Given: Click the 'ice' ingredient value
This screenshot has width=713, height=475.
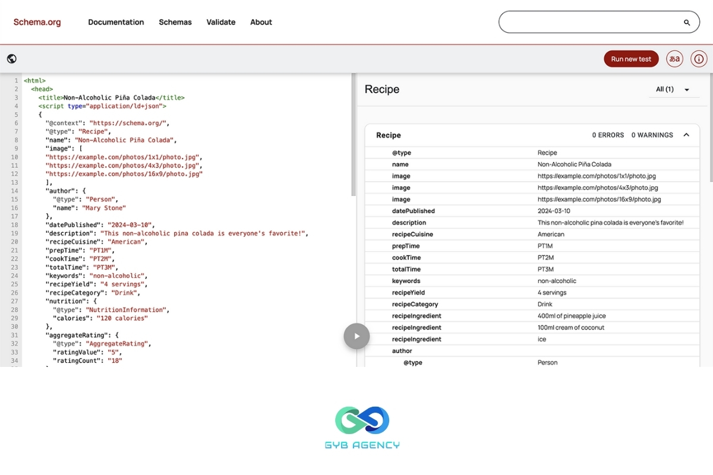Looking at the screenshot, I should click(x=542, y=339).
